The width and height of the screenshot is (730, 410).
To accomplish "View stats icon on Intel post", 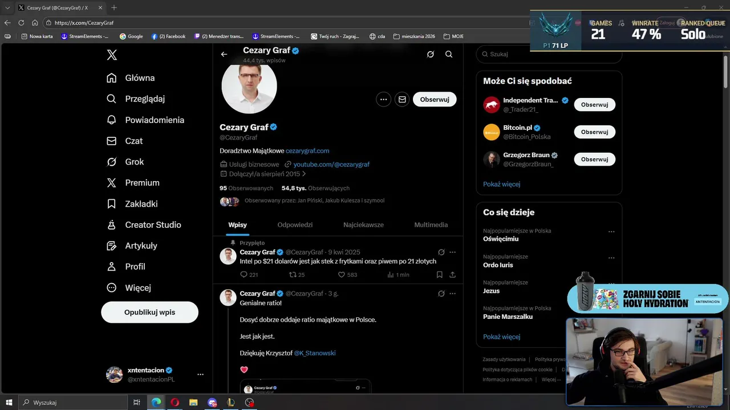I will pyautogui.click(x=391, y=274).
